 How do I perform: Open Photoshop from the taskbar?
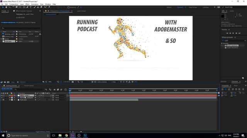point(85,135)
